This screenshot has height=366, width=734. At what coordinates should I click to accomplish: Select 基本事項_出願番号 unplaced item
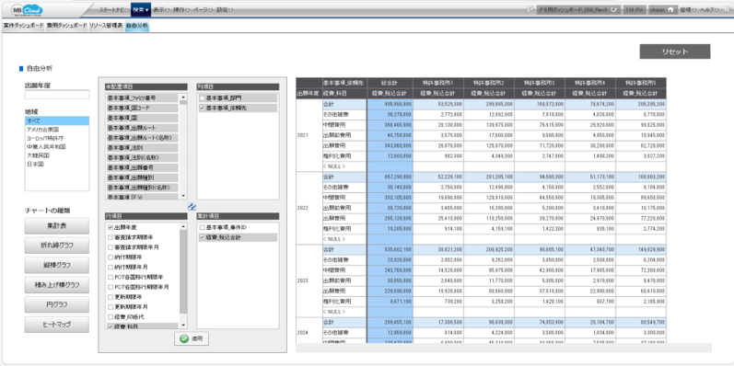pos(143,167)
